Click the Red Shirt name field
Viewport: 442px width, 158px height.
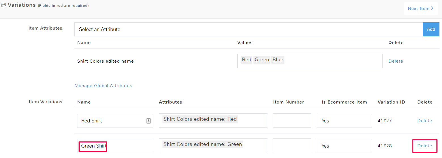coord(112,121)
